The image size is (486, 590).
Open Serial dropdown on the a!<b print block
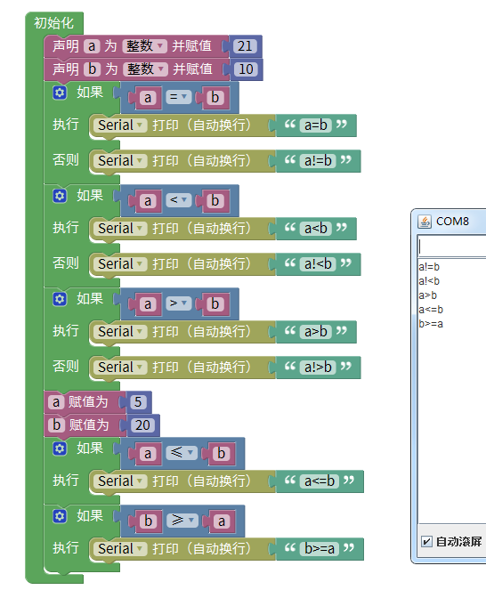click(x=120, y=263)
